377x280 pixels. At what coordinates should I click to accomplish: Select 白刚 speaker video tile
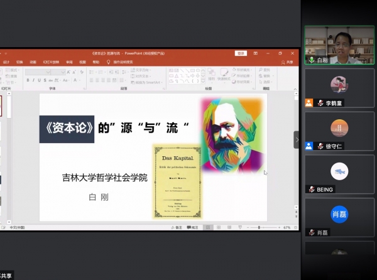(x=339, y=45)
